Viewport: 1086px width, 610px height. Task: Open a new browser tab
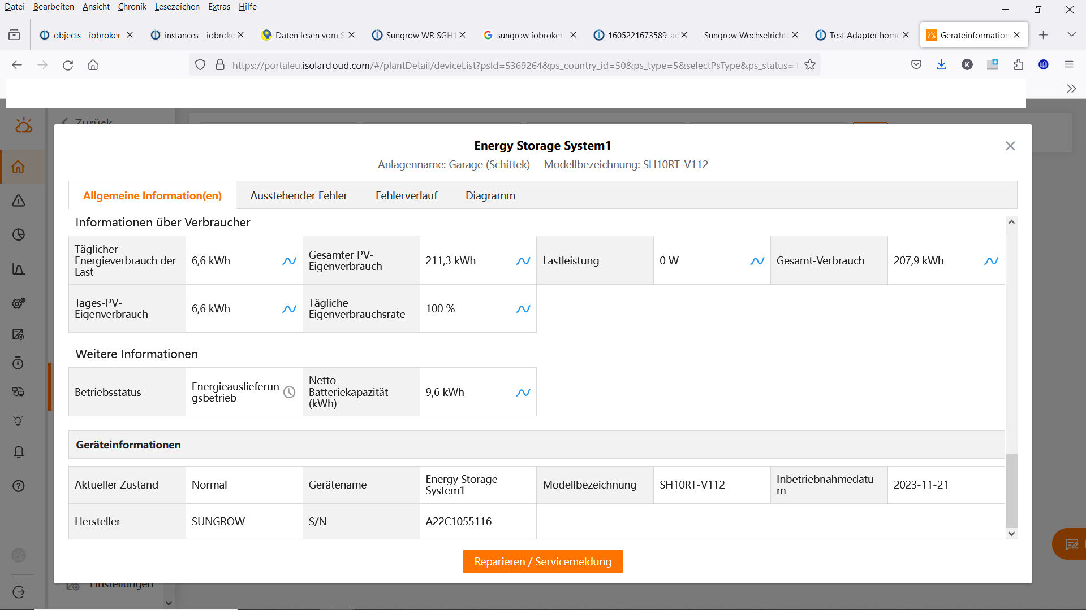1043,35
